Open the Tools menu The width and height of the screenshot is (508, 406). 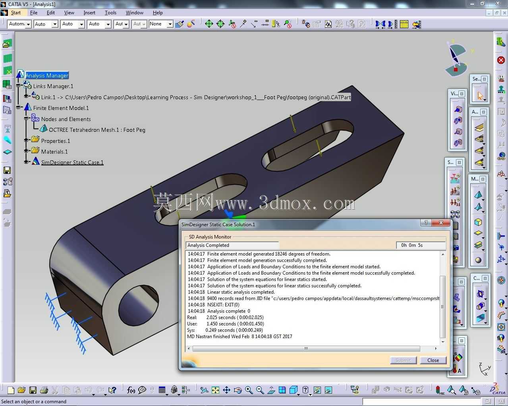(x=110, y=13)
